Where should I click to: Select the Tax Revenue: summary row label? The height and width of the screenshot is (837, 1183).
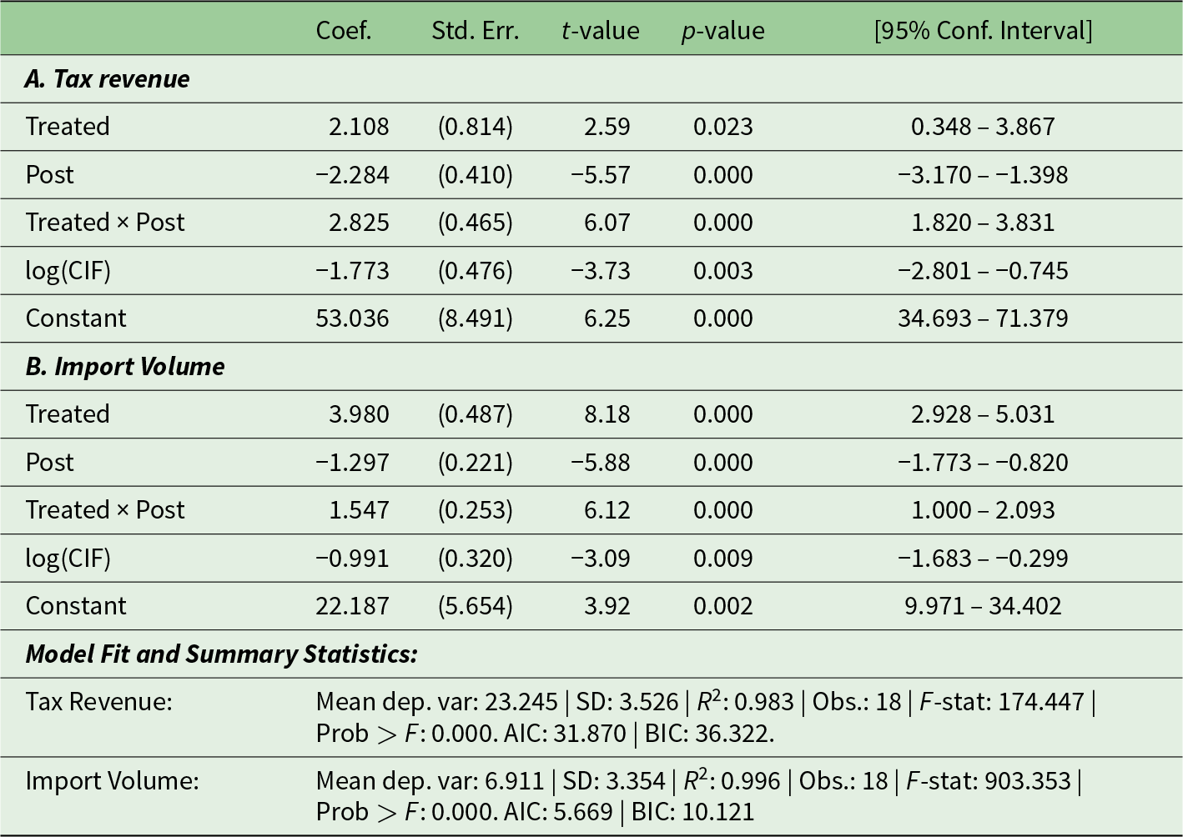(98, 702)
